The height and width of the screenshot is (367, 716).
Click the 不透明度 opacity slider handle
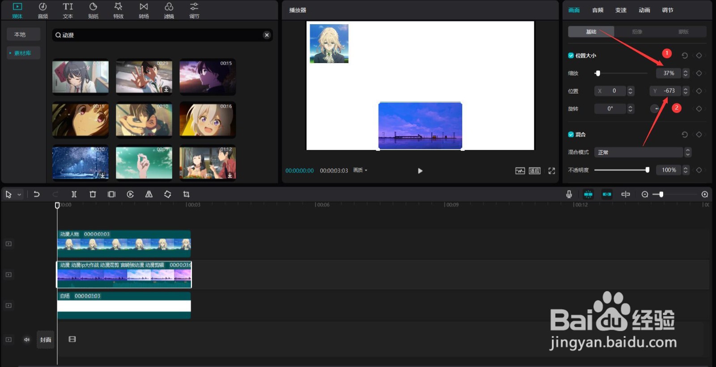pyautogui.click(x=647, y=170)
